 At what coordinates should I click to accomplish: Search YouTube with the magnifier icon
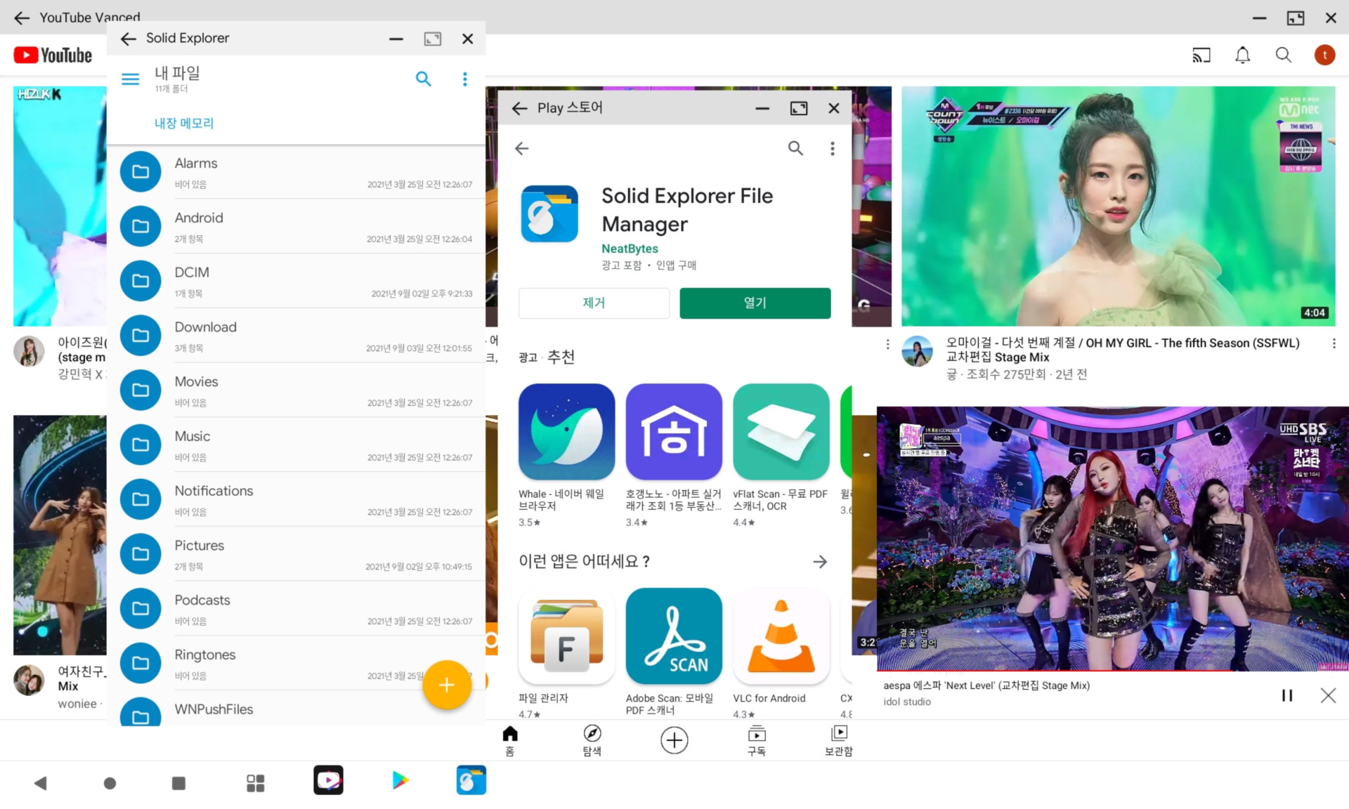click(x=1283, y=55)
